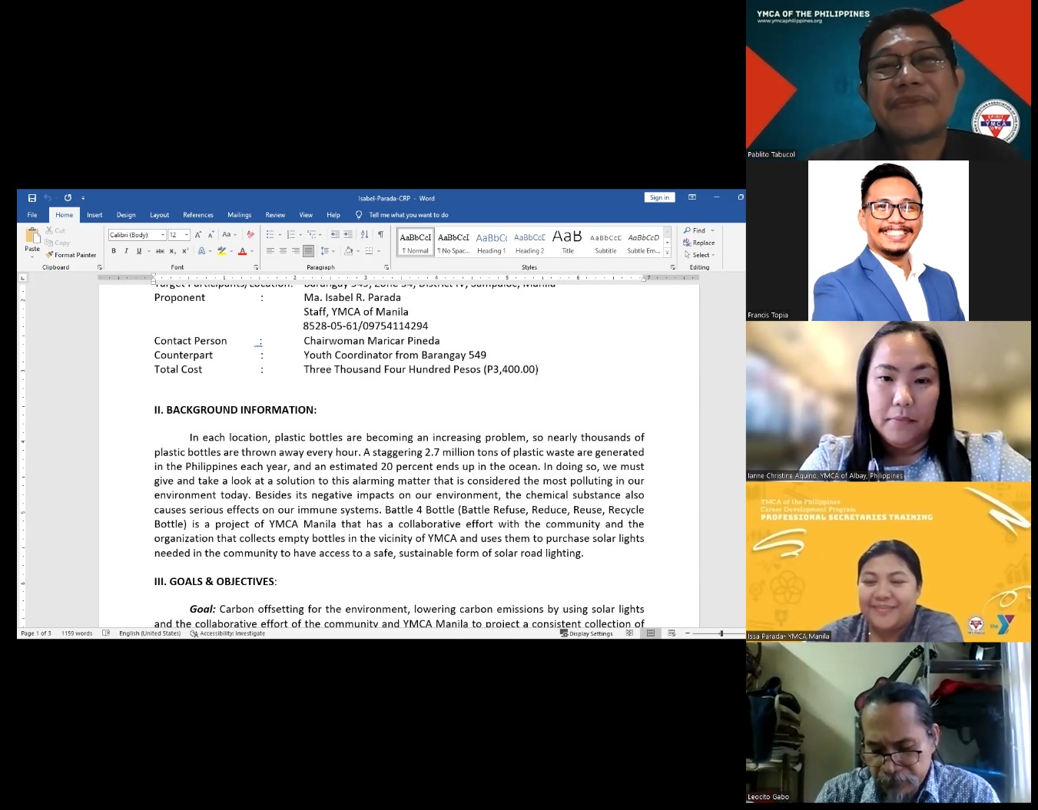Click the 1159 words count
1038x810 pixels.
[x=77, y=633]
